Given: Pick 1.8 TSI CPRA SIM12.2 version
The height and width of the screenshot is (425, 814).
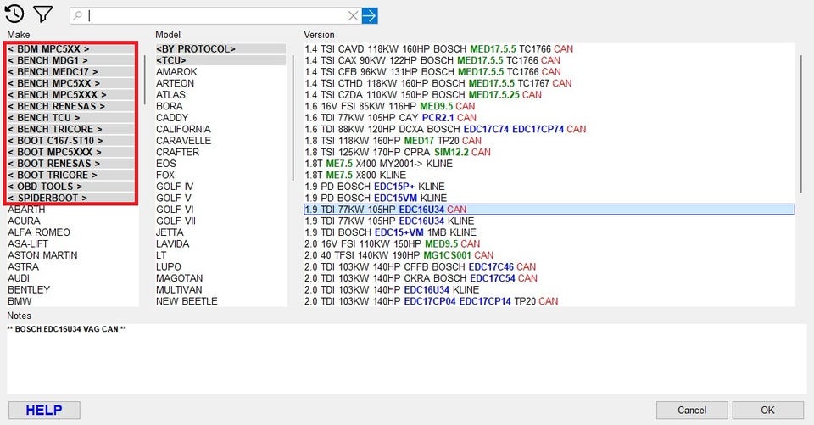Looking at the screenshot, I should [398, 152].
